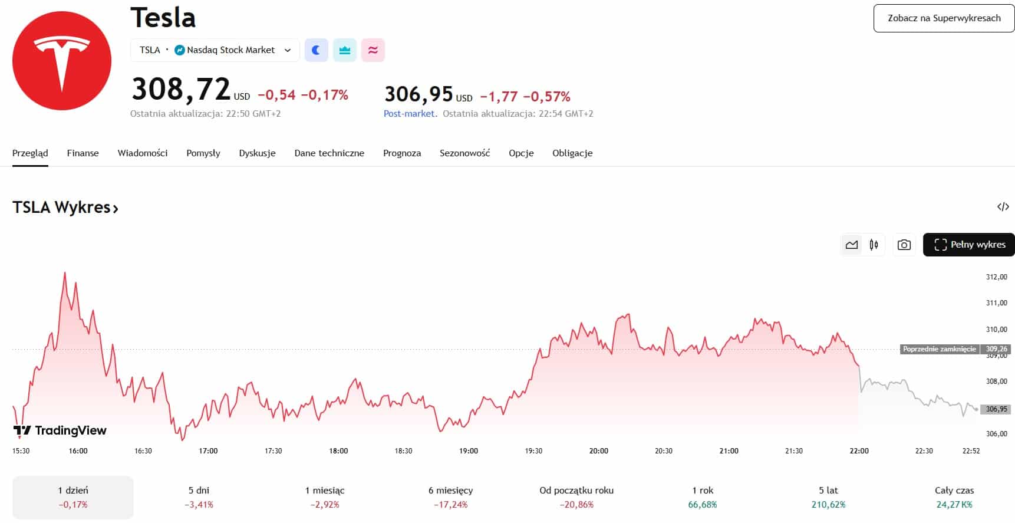The height and width of the screenshot is (523, 1015).
Task: Click the pink wavy lines badge
Action: pos(373,50)
